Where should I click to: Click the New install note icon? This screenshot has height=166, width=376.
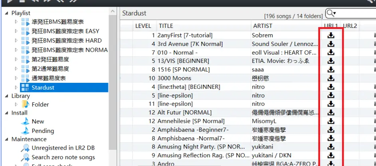point(25,121)
